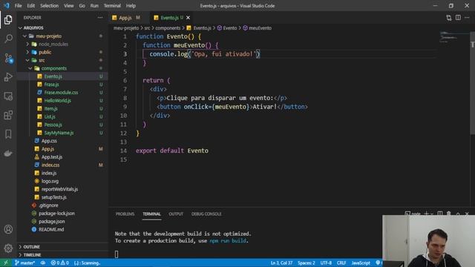This screenshot has height=267, width=475.
Task: Open the terminal launch profile dropdown arrow
Action: point(432,214)
